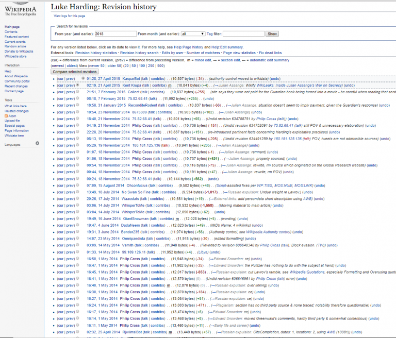Viewport: 396px width, 338px height.
Task: Open the From month dropdown
Action: coord(191,33)
